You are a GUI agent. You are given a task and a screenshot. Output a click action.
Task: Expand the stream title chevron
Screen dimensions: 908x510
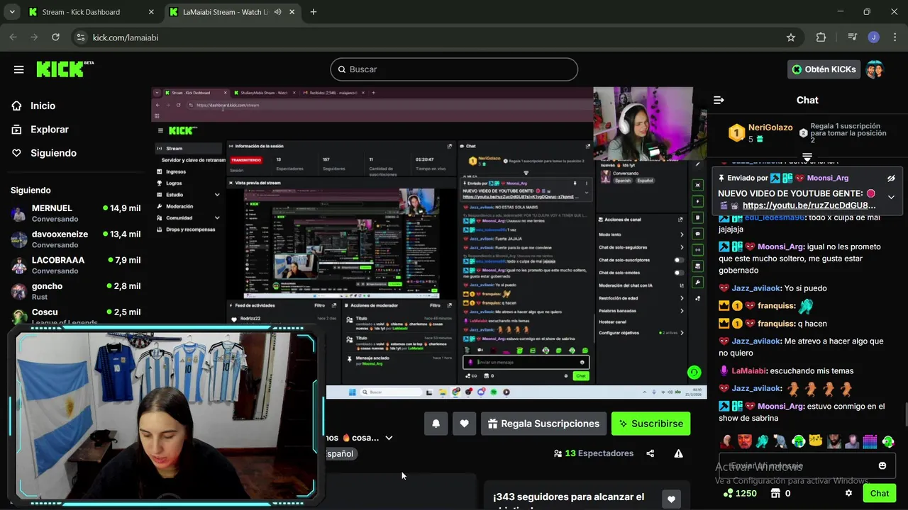point(389,438)
